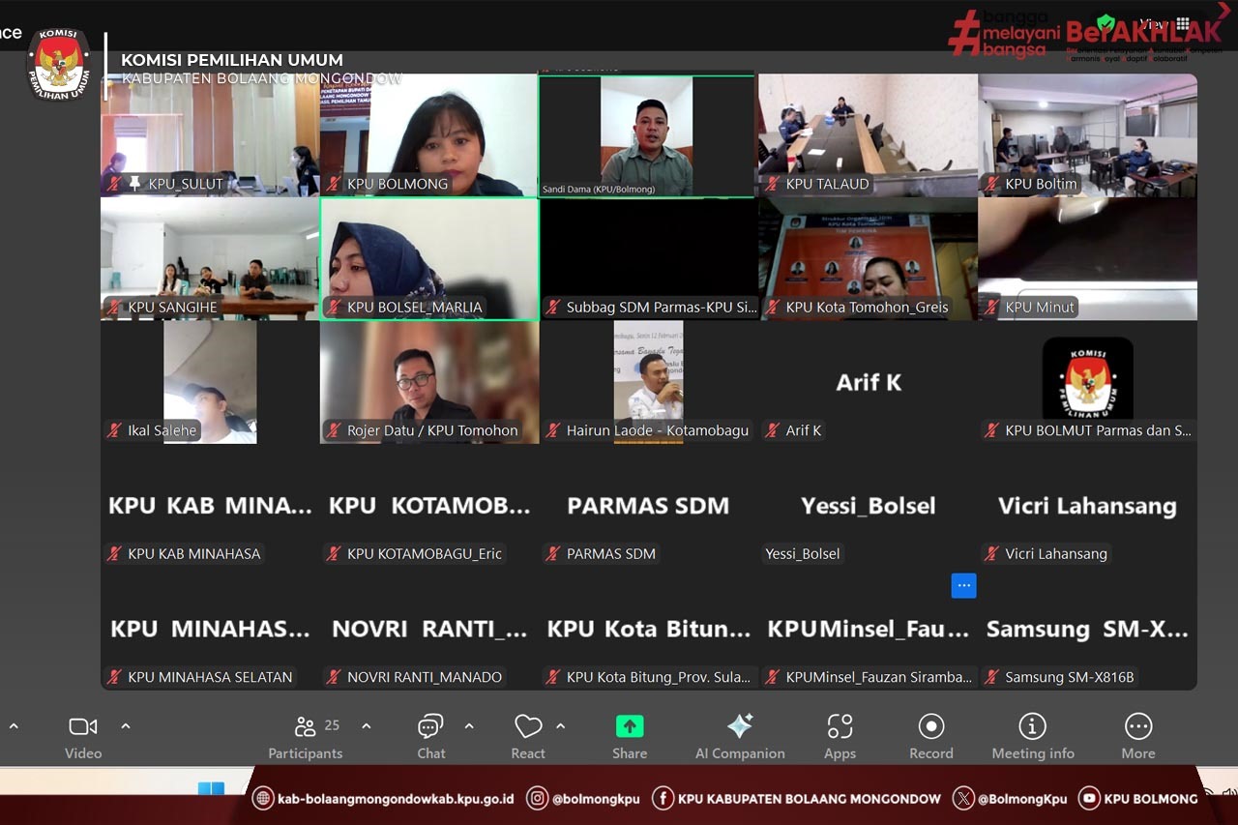The image size is (1238, 825).
Task: Select the Sandi Dama video tile
Action: coord(646,135)
